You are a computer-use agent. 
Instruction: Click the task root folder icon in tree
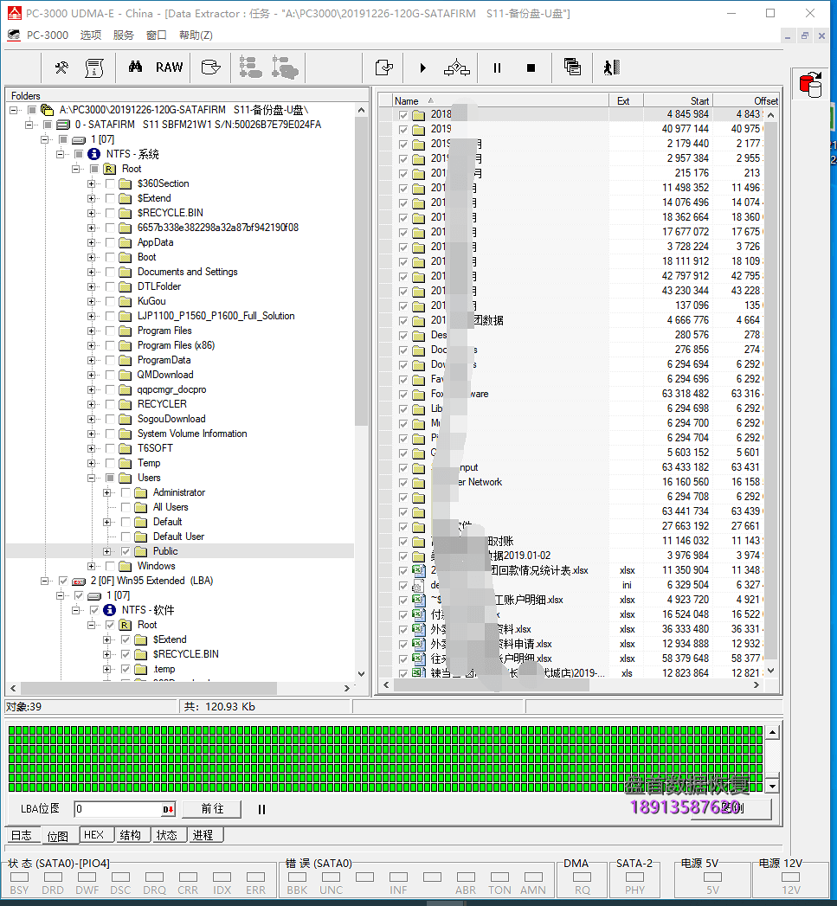48,110
